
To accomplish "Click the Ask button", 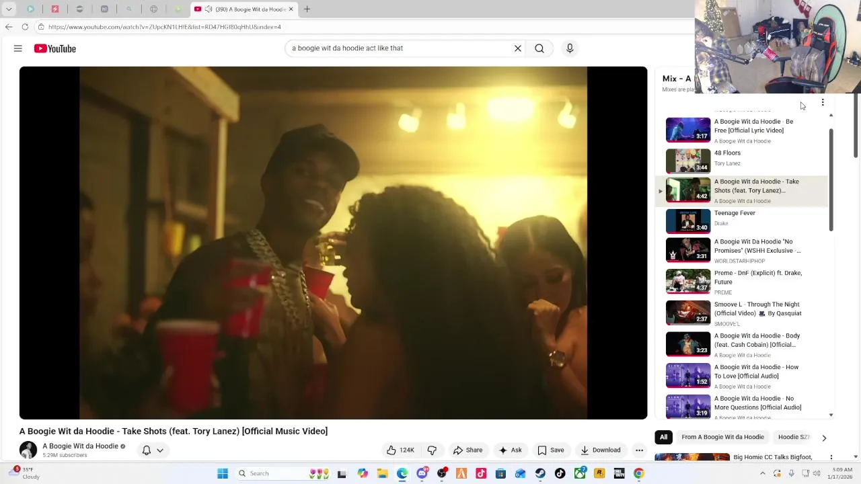I will coord(510,450).
